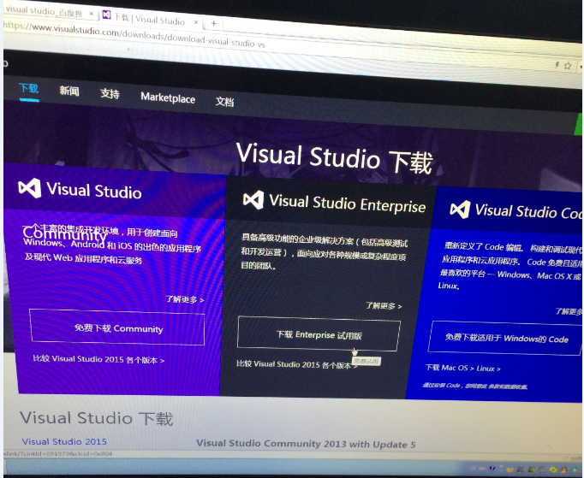Viewport: 584px width, 478px height.
Task: Click 了解更多 link in Enterprise card
Action: pos(384,306)
